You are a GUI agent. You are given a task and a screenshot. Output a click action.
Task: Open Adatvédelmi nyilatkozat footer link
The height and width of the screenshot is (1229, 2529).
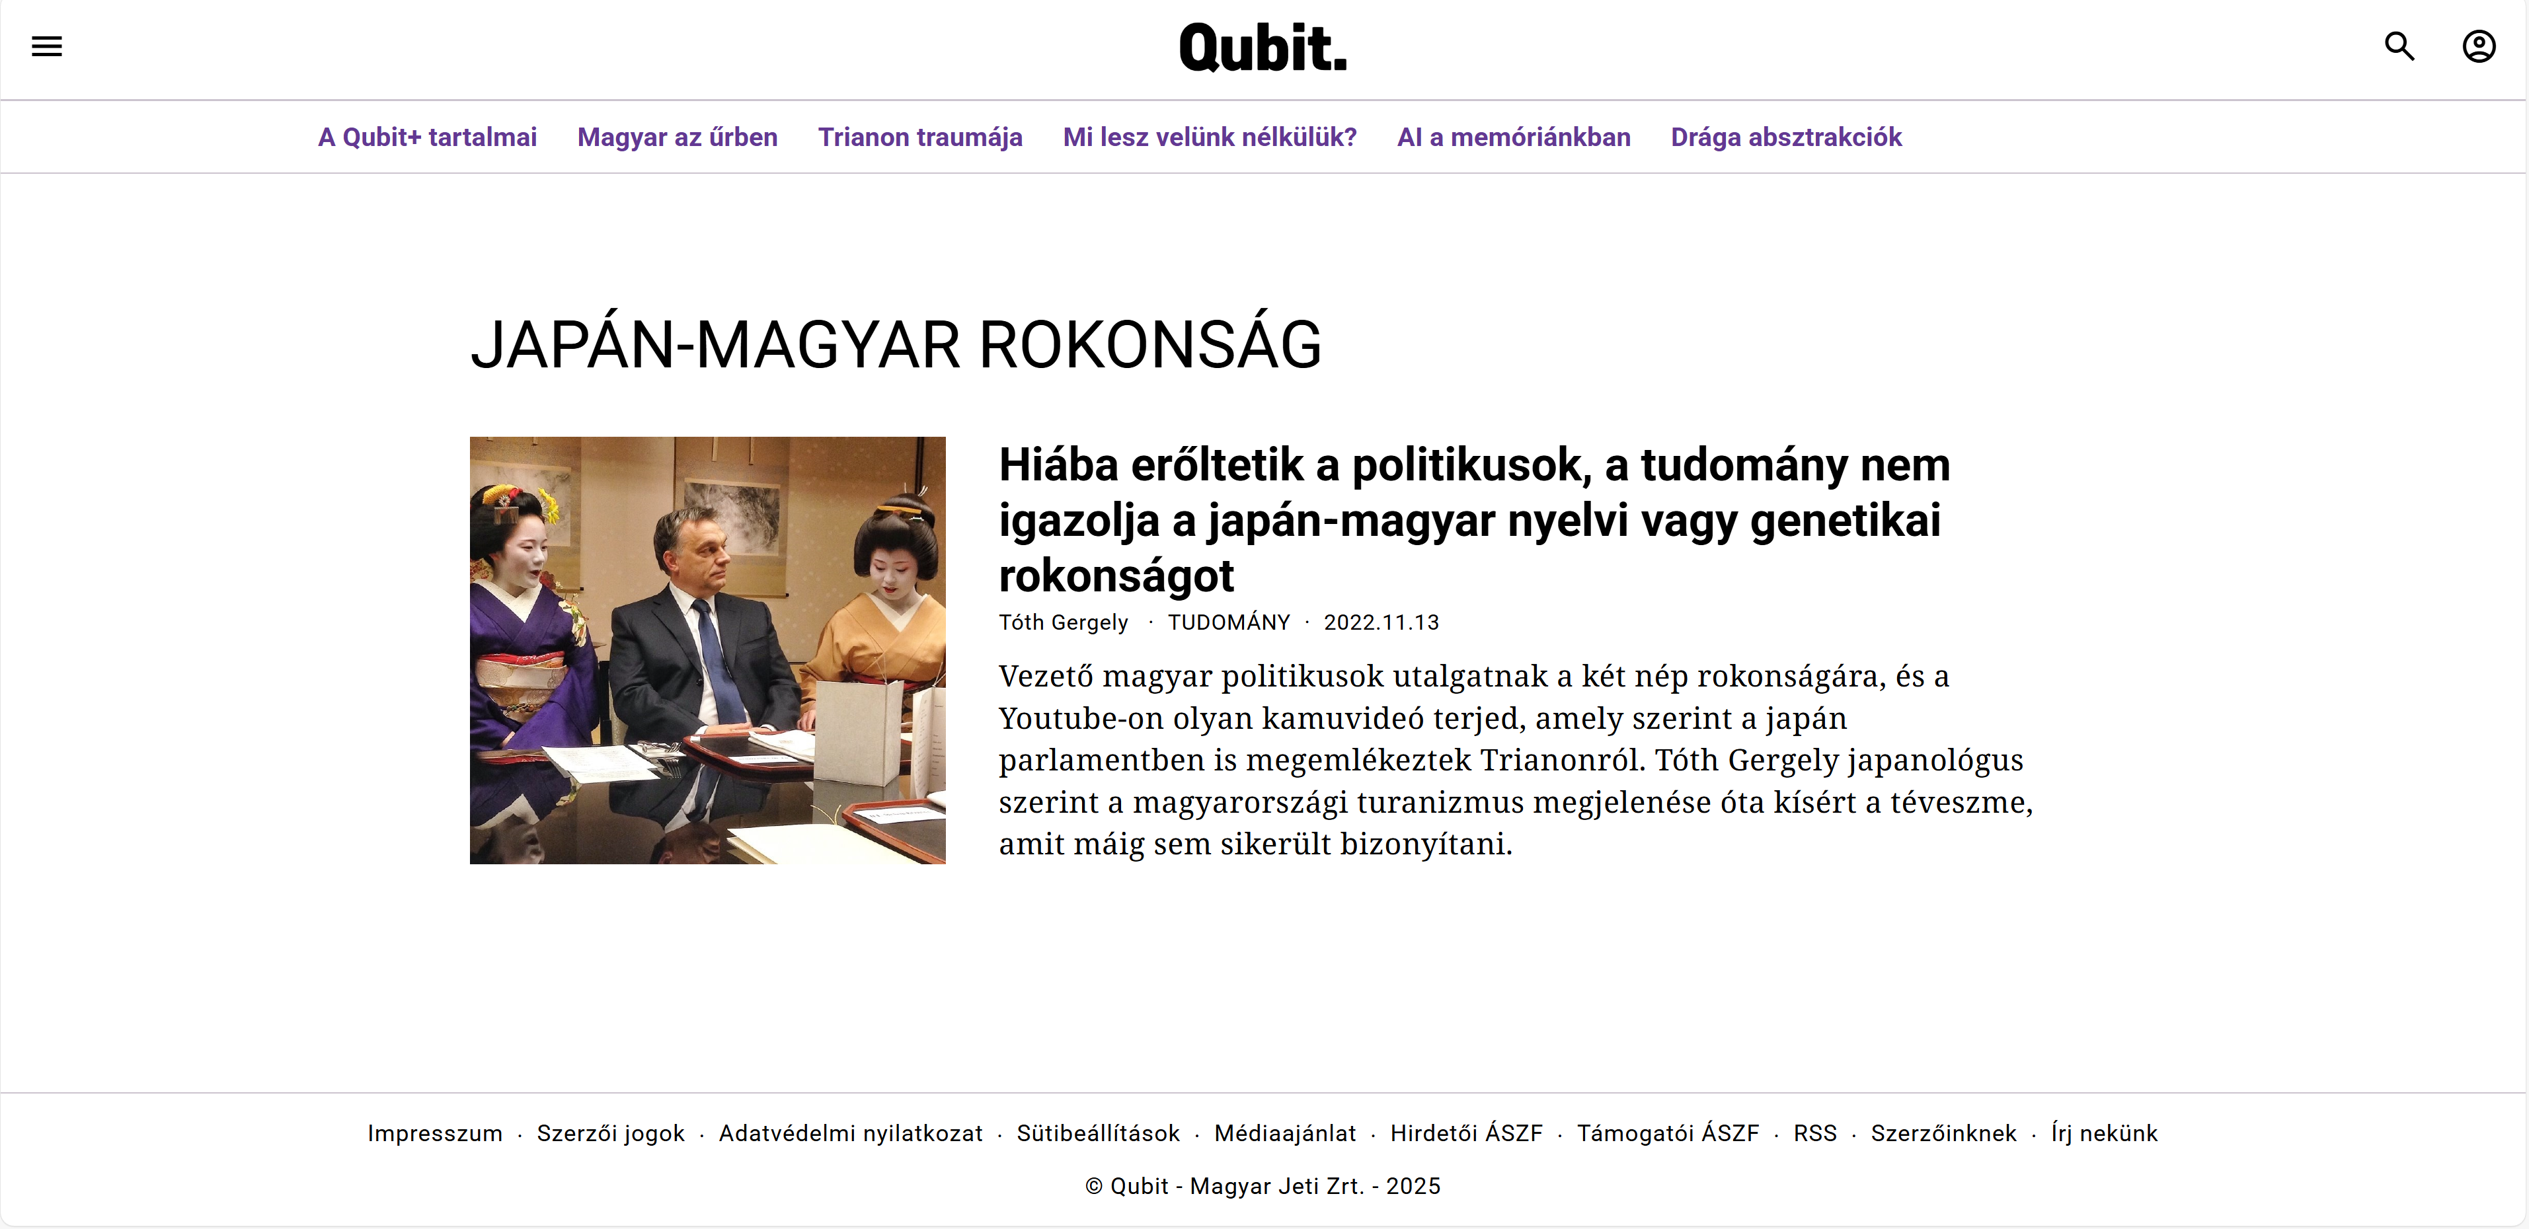point(850,1133)
